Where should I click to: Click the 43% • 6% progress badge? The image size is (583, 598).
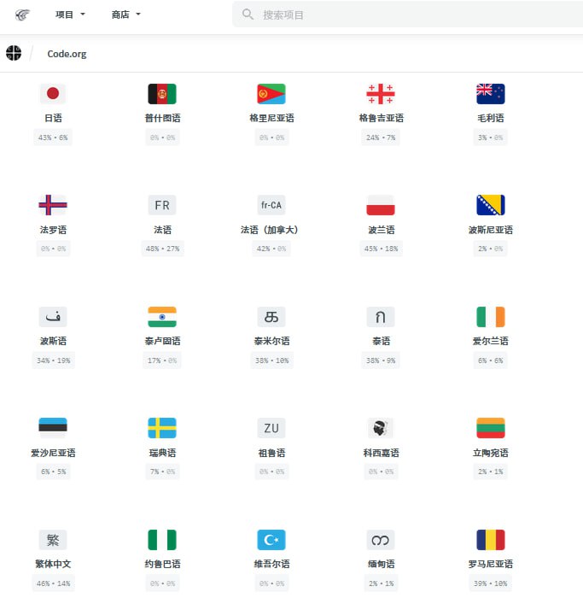[53, 138]
